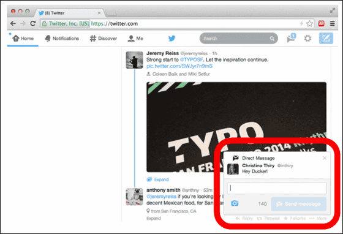Click Coleen Baik and Miki Setlur text
Screen dimensions: 343x234
coord(181,74)
